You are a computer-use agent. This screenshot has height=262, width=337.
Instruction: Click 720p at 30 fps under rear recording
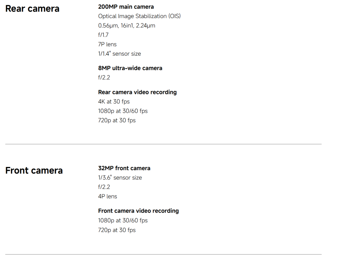click(x=117, y=121)
